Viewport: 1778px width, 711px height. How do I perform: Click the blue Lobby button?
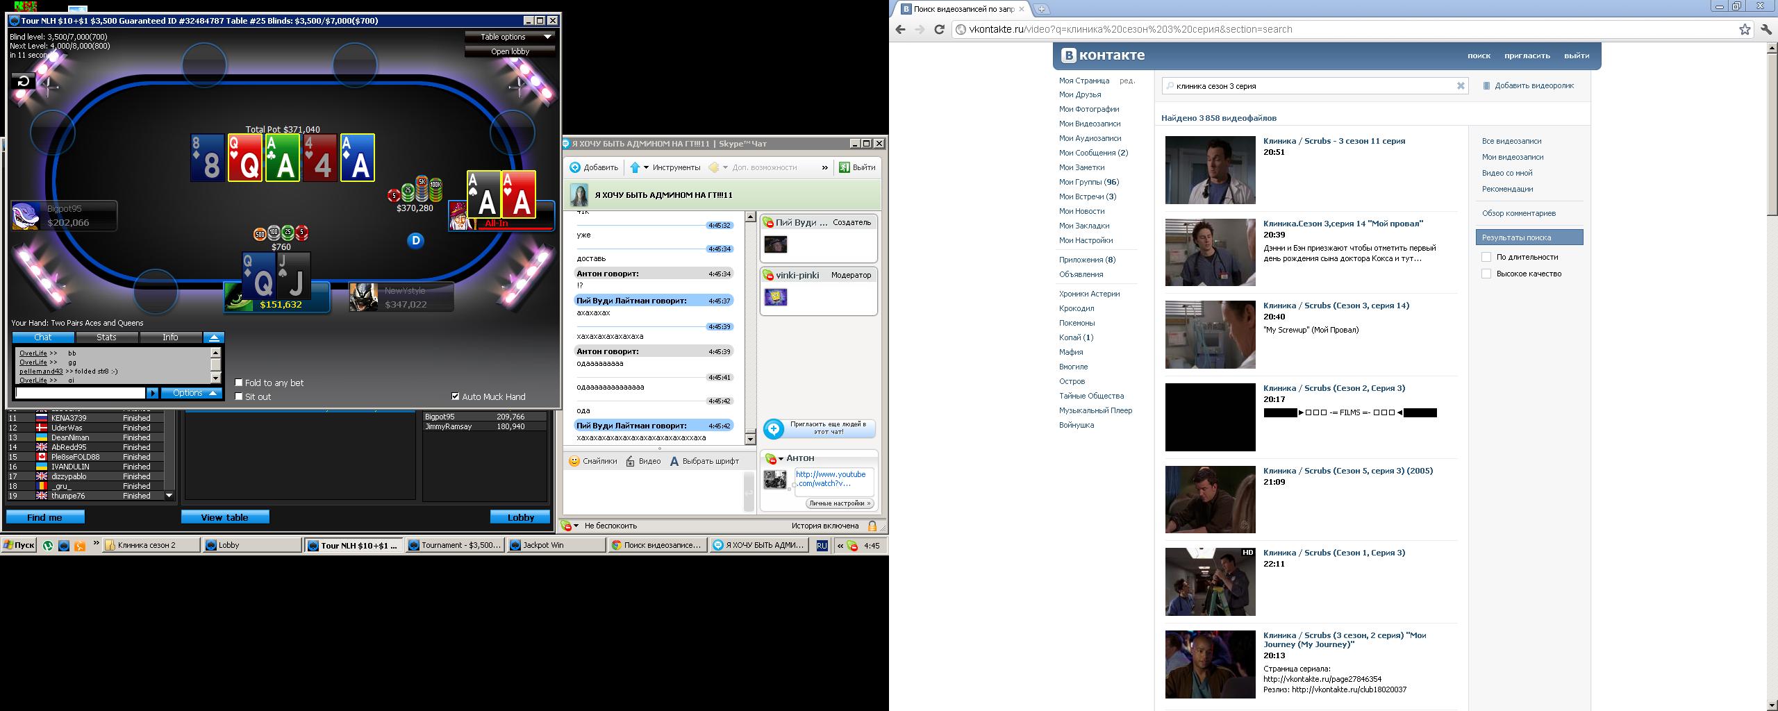pos(520,517)
